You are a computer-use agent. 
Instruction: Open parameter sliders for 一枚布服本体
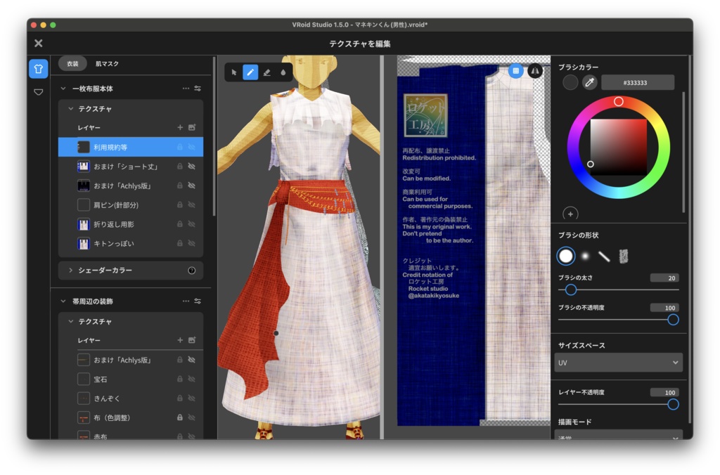point(198,89)
